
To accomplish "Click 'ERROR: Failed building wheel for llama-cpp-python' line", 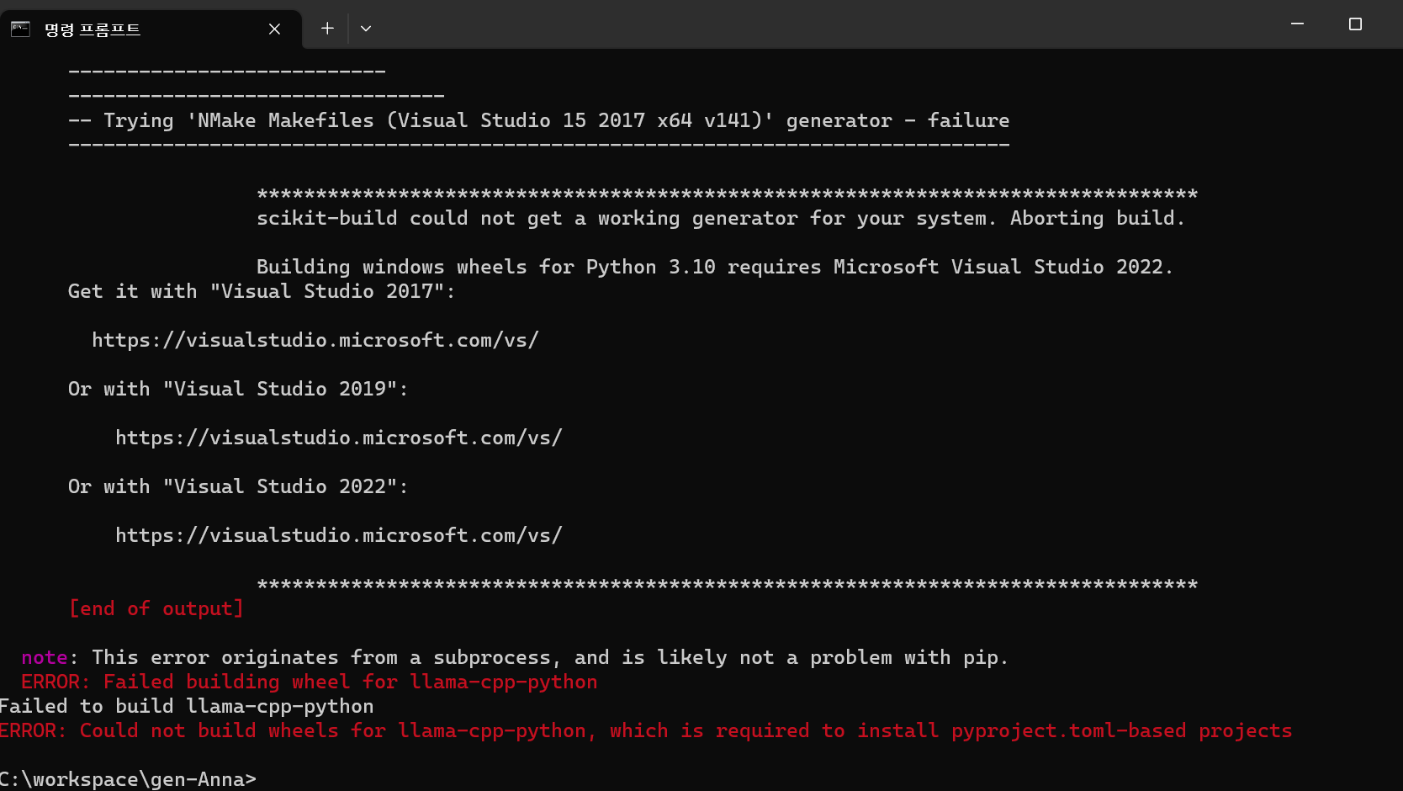I will point(310,682).
